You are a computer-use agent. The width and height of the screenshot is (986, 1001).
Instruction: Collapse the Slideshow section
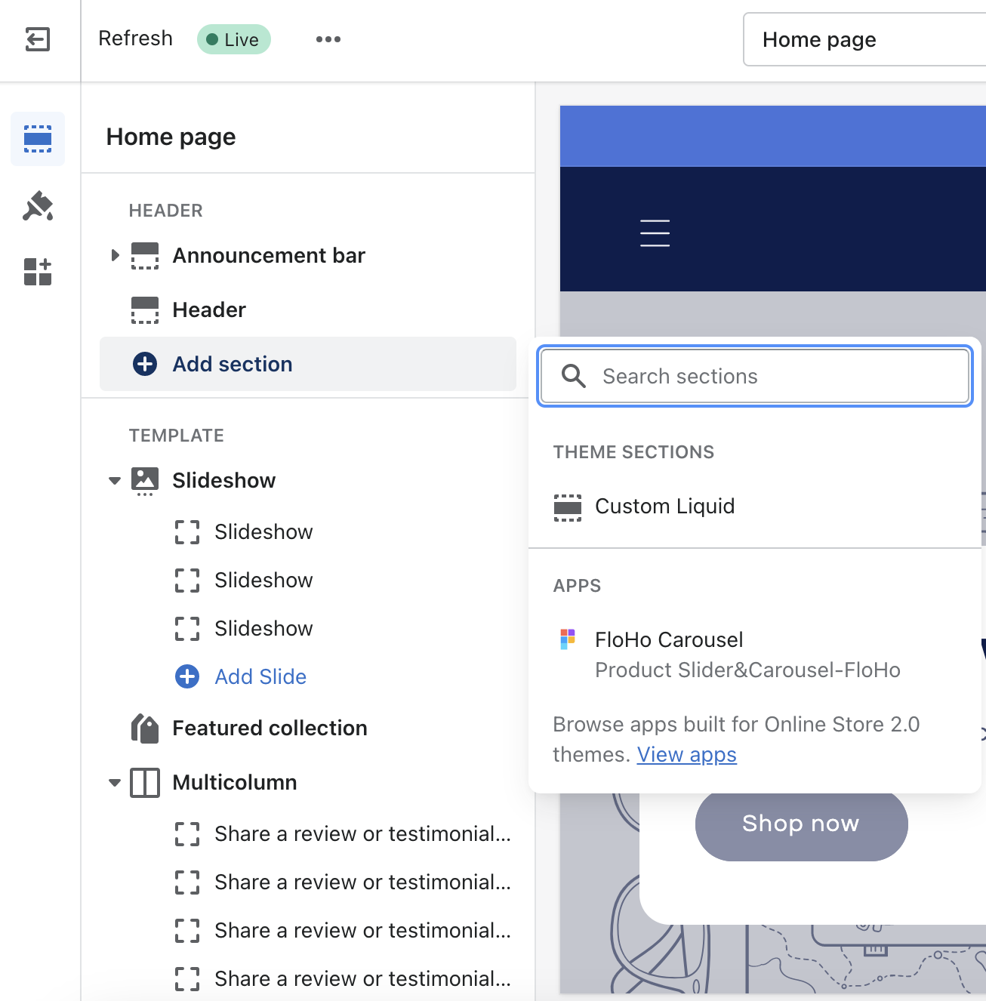(115, 481)
